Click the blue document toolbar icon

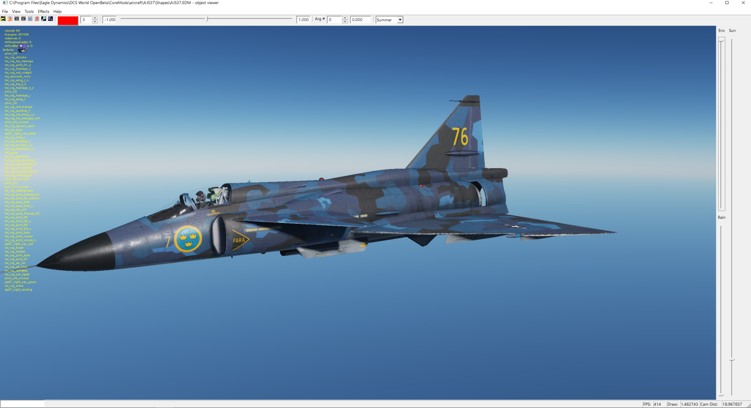pyautogui.click(x=30, y=19)
